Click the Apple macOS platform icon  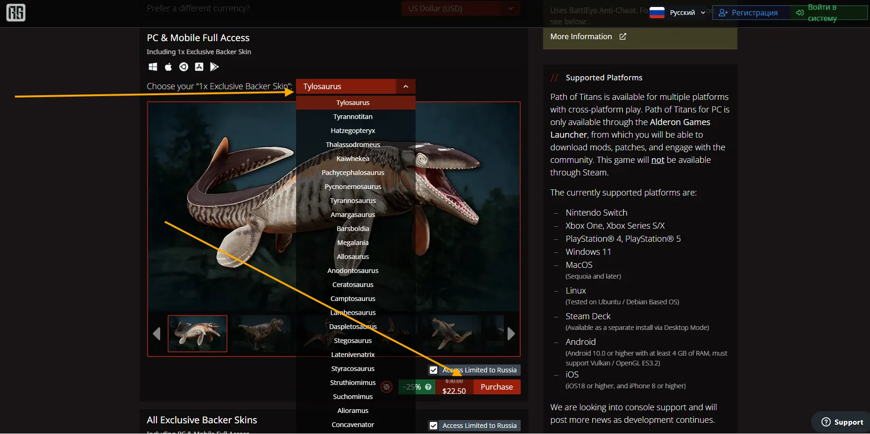[x=168, y=67]
